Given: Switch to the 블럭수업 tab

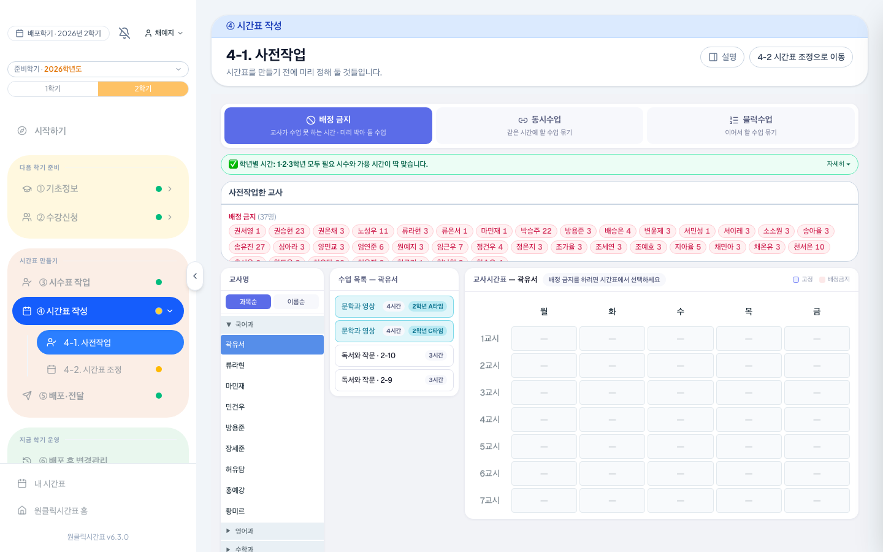Looking at the screenshot, I should [751, 126].
